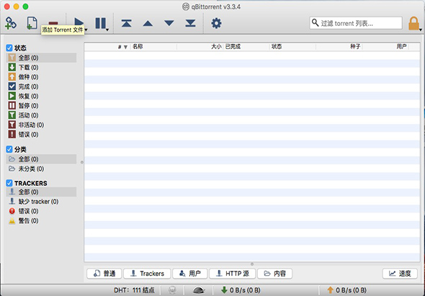Select the 做种 (0) status filter
The width and height of the screenshot is (425, 296).
point(41,77)
